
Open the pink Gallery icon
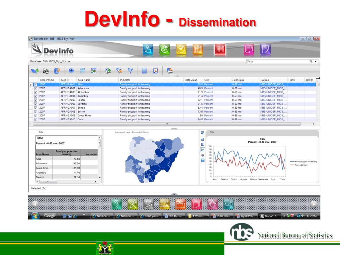point(249,49)
